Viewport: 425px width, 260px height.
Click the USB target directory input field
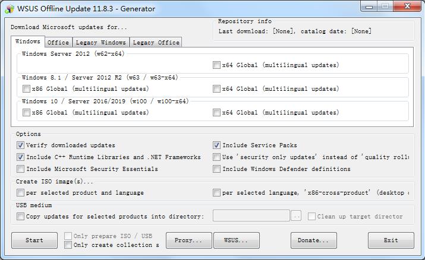[x=251, y=215]
